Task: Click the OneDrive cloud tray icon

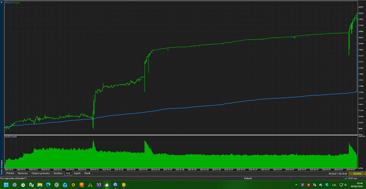Action: point(321,185)
